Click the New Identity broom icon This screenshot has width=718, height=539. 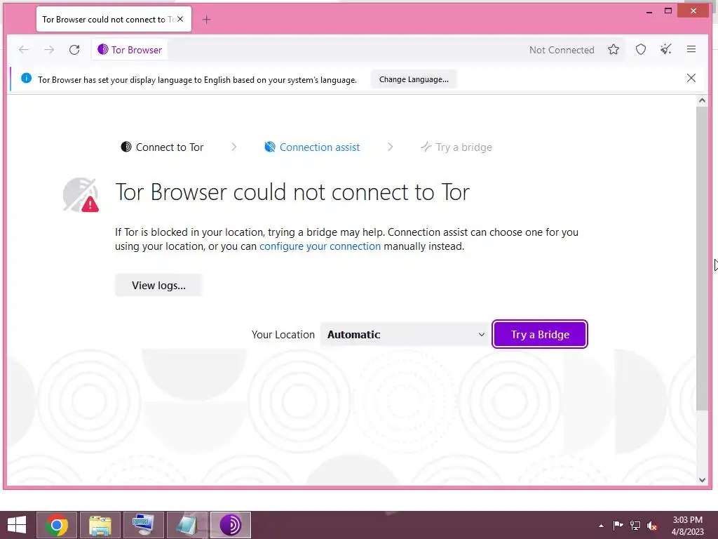click(x=666, y=50)
